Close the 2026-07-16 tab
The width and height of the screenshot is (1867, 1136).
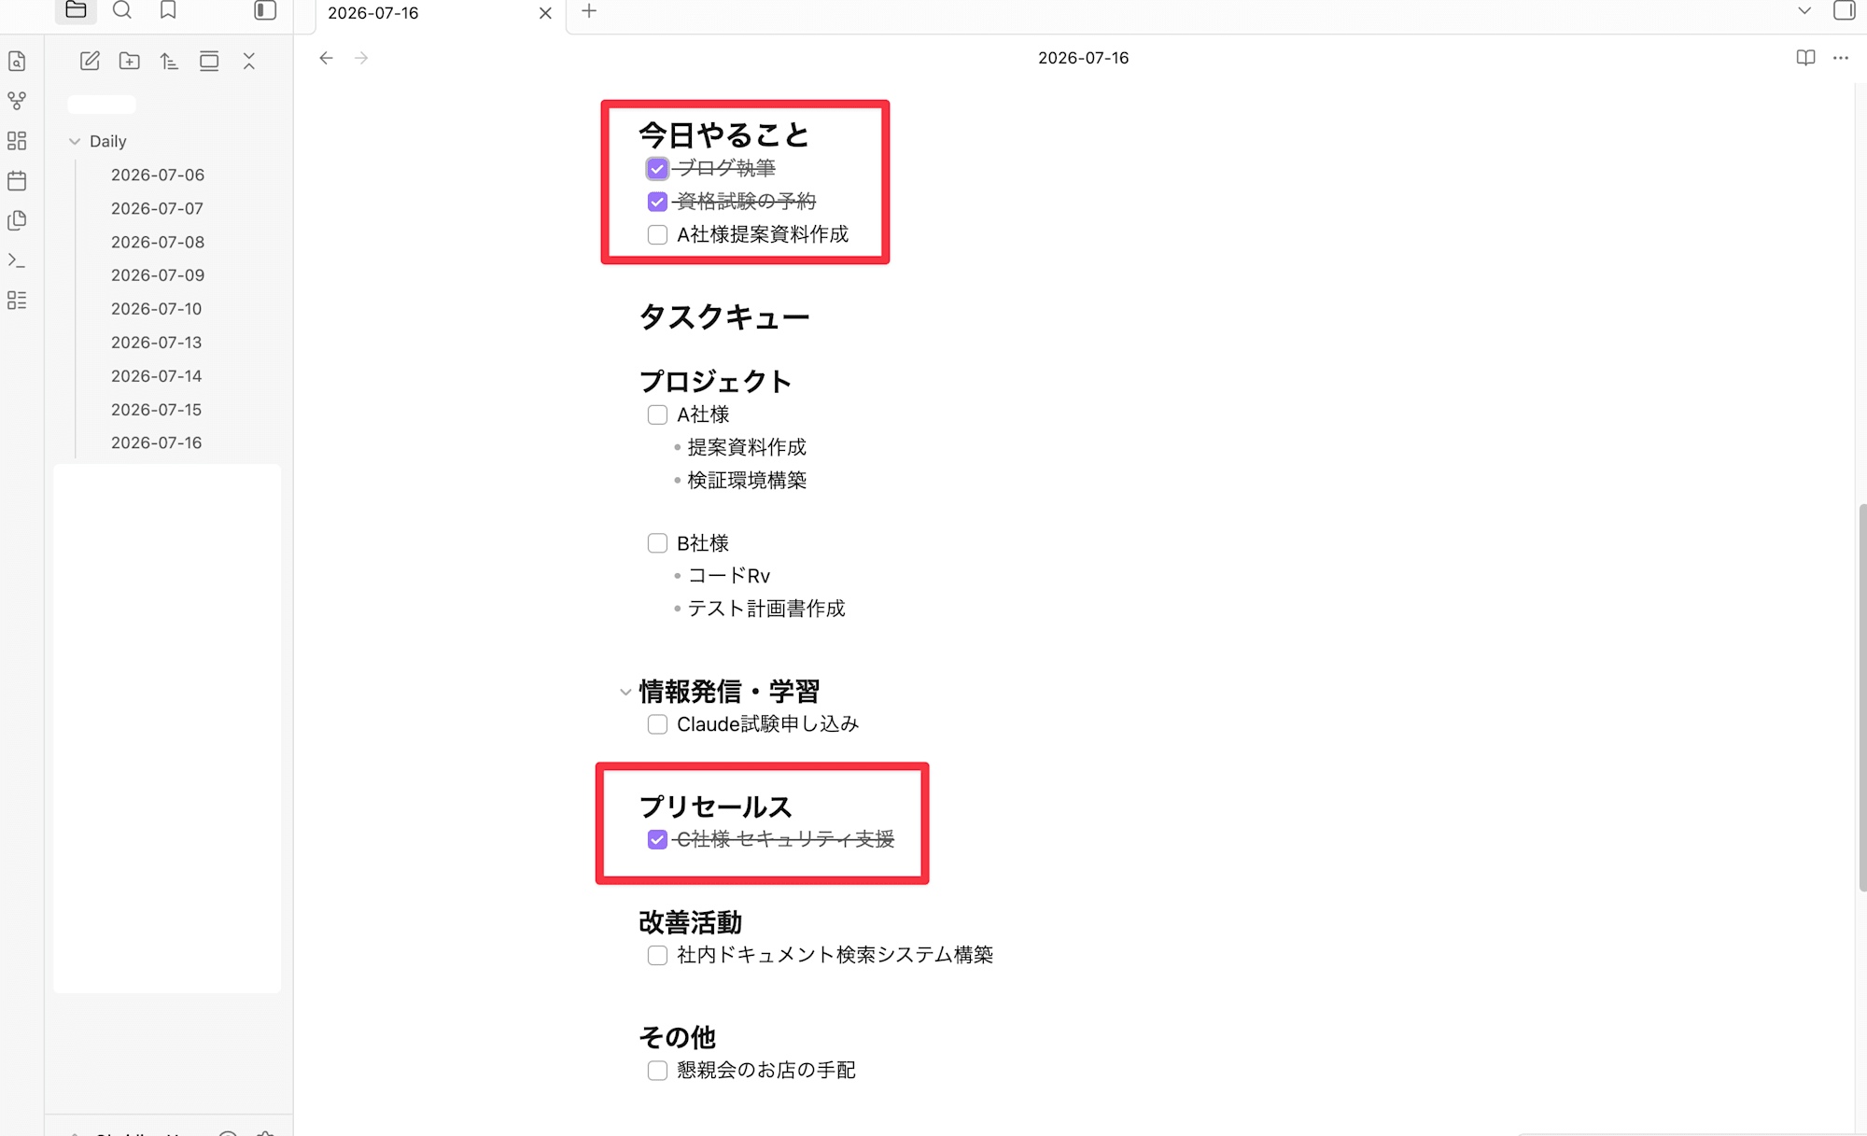(x=545, y=13)
